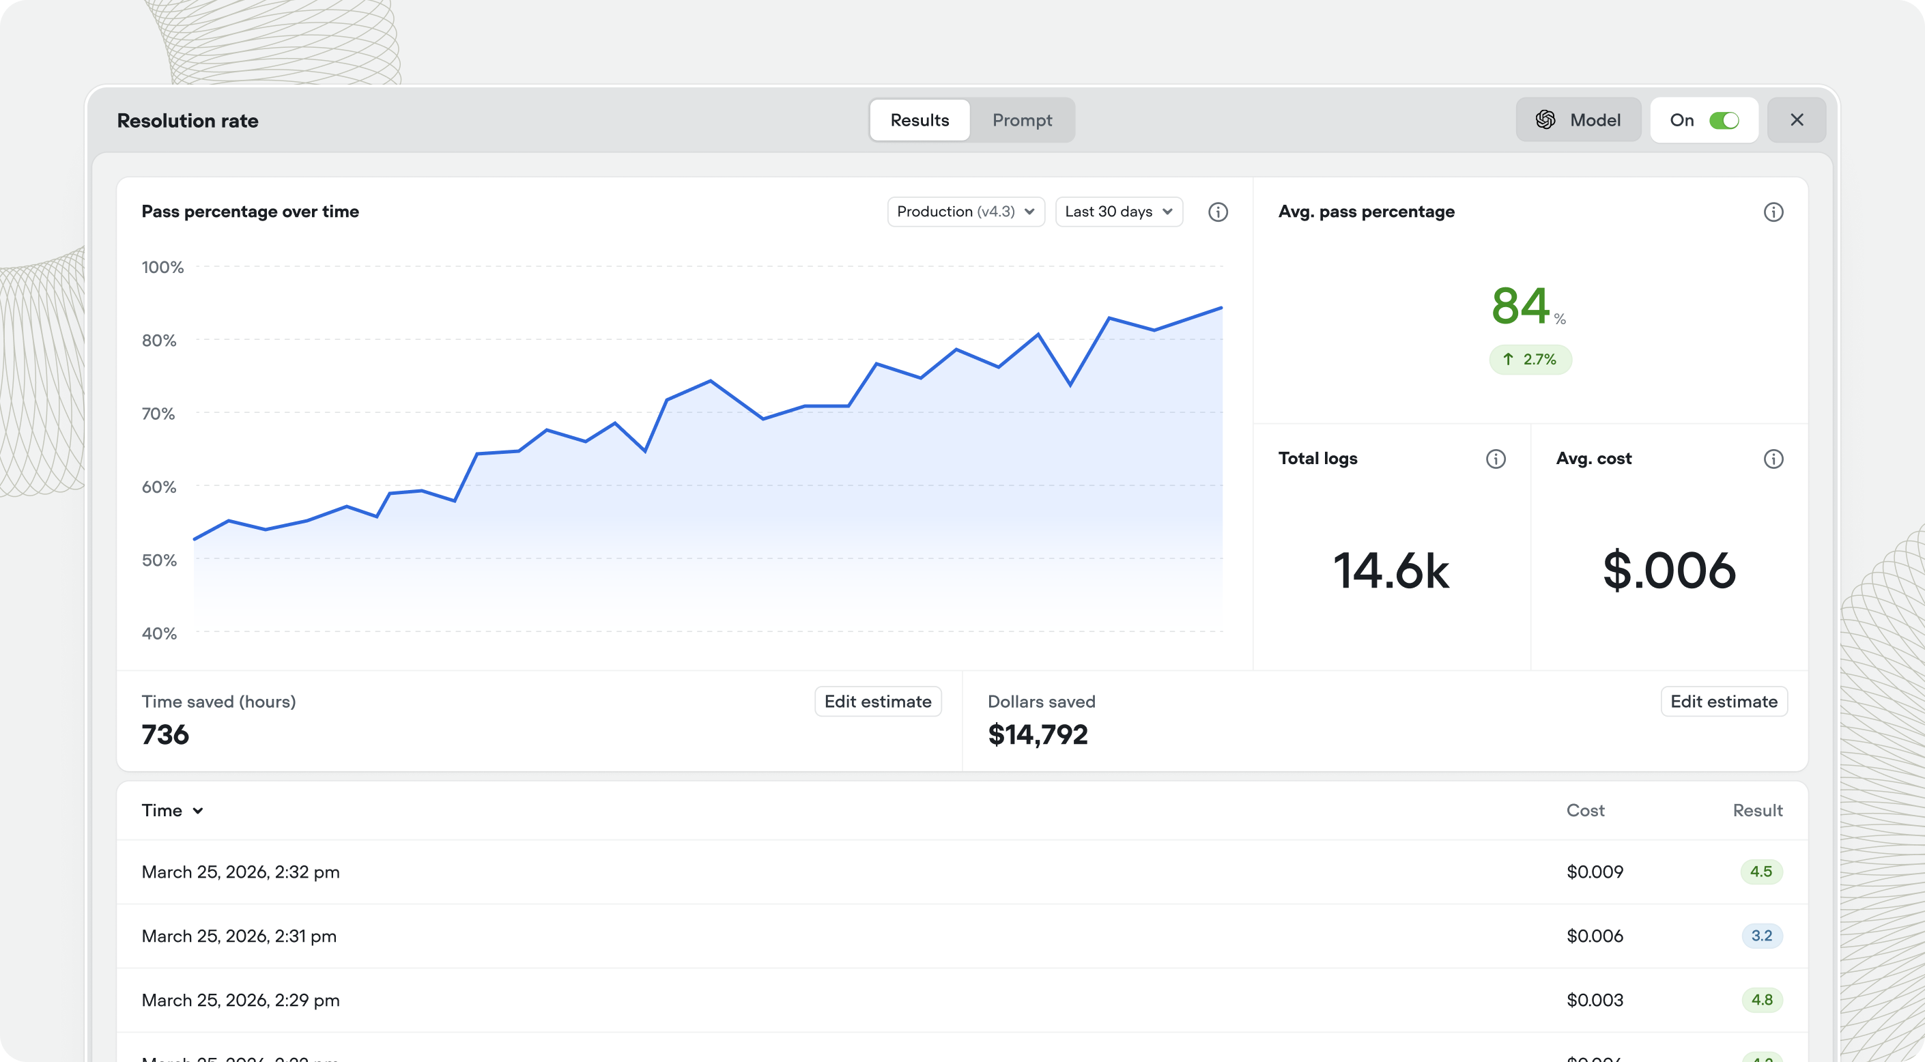1925x1062 pixels.
Task: Select the Results tab
Action: click(x=919, y=120)
